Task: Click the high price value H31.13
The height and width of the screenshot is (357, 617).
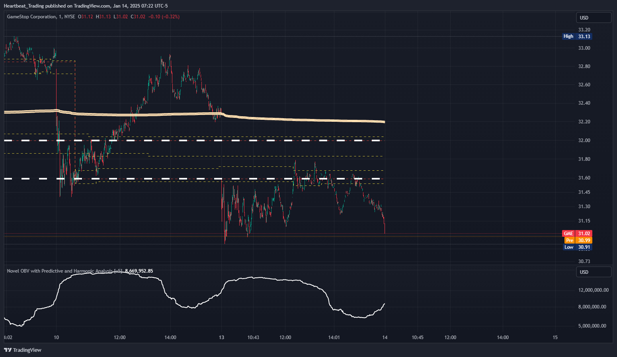Action: (103, 17)
